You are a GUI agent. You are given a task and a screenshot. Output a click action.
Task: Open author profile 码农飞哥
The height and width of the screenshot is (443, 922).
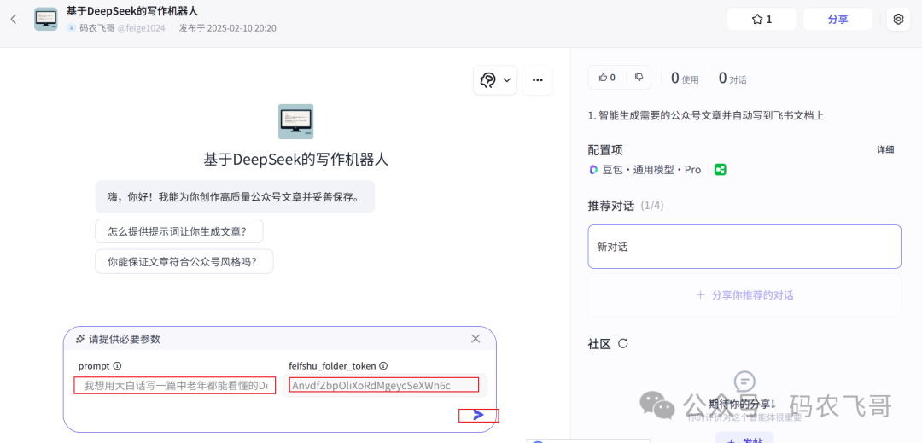[x=97, y=27]
